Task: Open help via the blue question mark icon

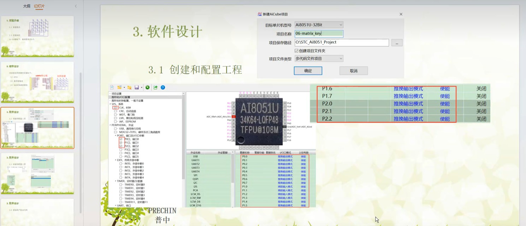Action: (x=163, y=87)
